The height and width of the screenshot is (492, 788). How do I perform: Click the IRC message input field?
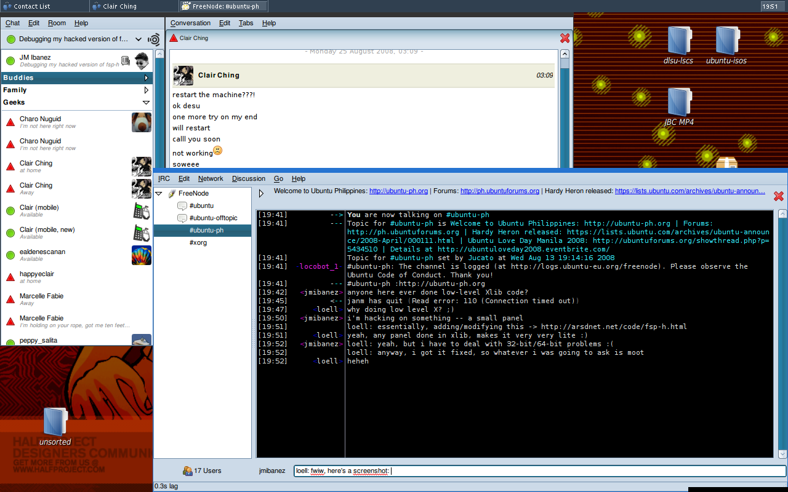coord(539,471)
